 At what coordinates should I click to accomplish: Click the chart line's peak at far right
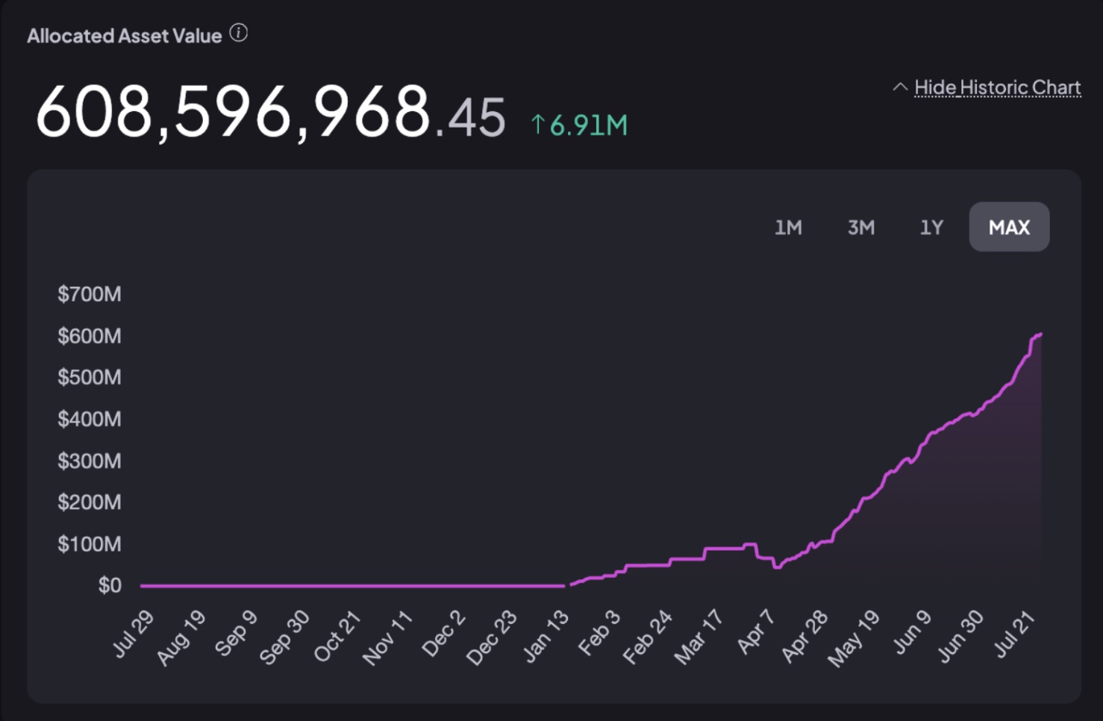pyautogui.click(x=1040, y=334)
